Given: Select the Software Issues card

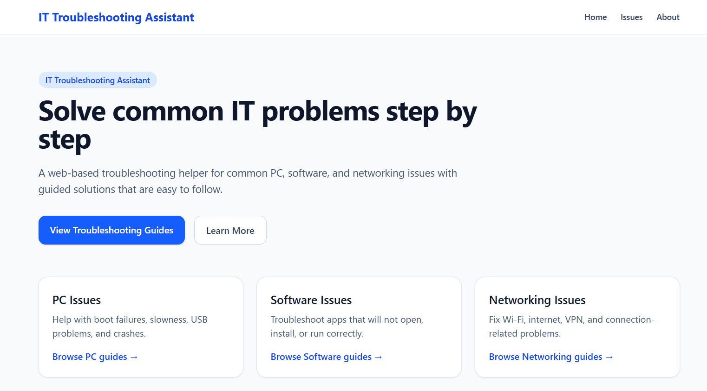Looking at the screenshot, I should pyautogui.click(x=359, y=327).
